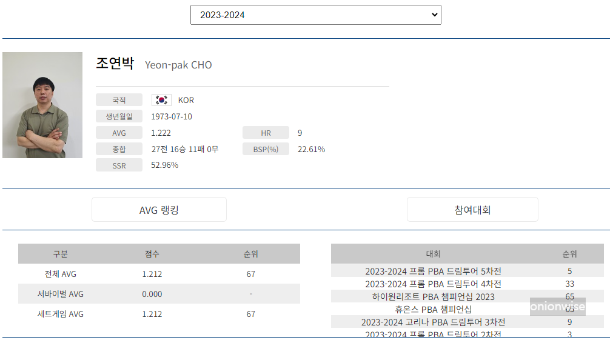Select rank 33 for 드림투어 4차전
Screen dimensions: 610x340
569,284
